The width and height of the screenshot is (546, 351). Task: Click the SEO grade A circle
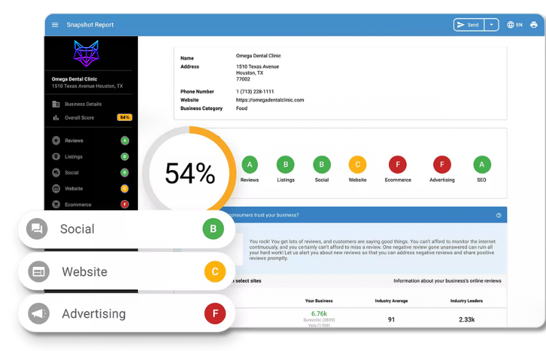(x=482, y=165)
